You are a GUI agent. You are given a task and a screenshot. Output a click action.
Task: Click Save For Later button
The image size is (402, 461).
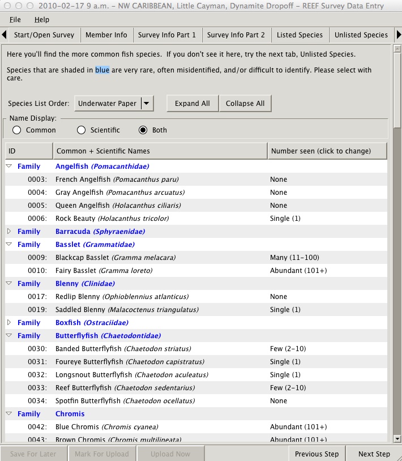pyautogui.click(x=33, y=454)
